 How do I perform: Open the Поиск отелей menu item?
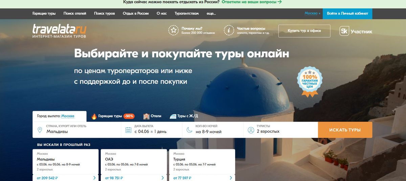point(75,14)
